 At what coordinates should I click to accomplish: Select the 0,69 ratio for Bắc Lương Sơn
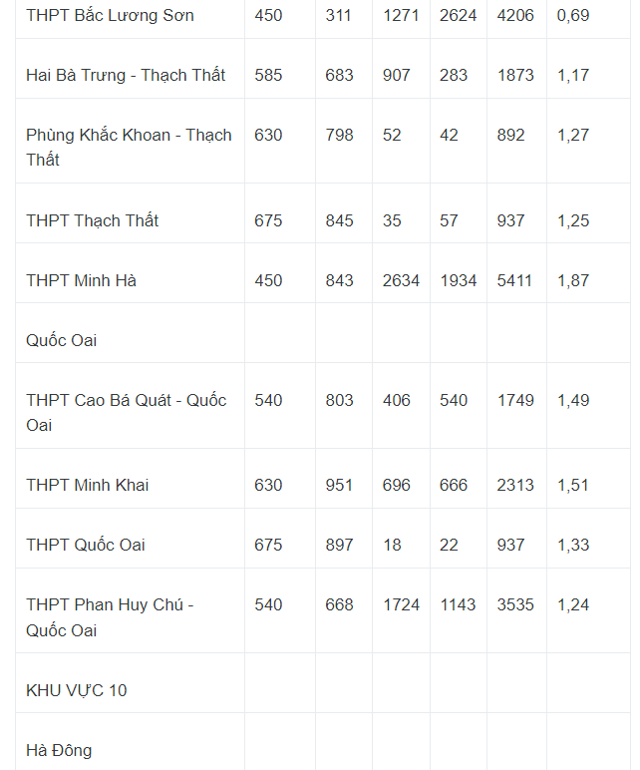tap(573, 15)
